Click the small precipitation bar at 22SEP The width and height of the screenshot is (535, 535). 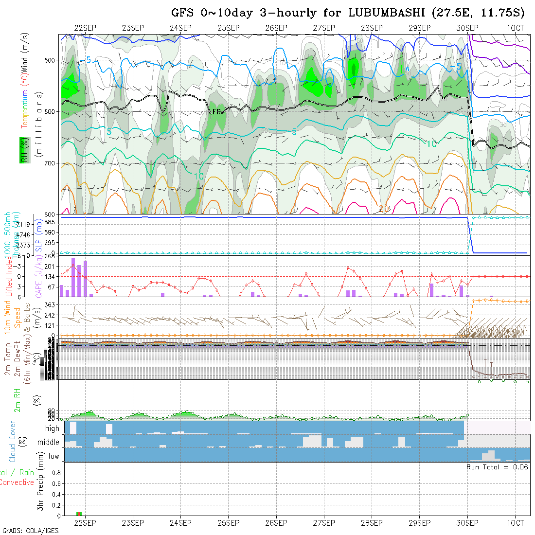click(79, 514)
